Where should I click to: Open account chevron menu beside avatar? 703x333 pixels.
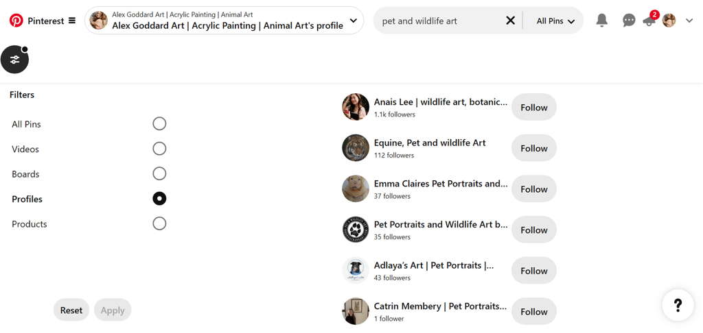[689, 21]
